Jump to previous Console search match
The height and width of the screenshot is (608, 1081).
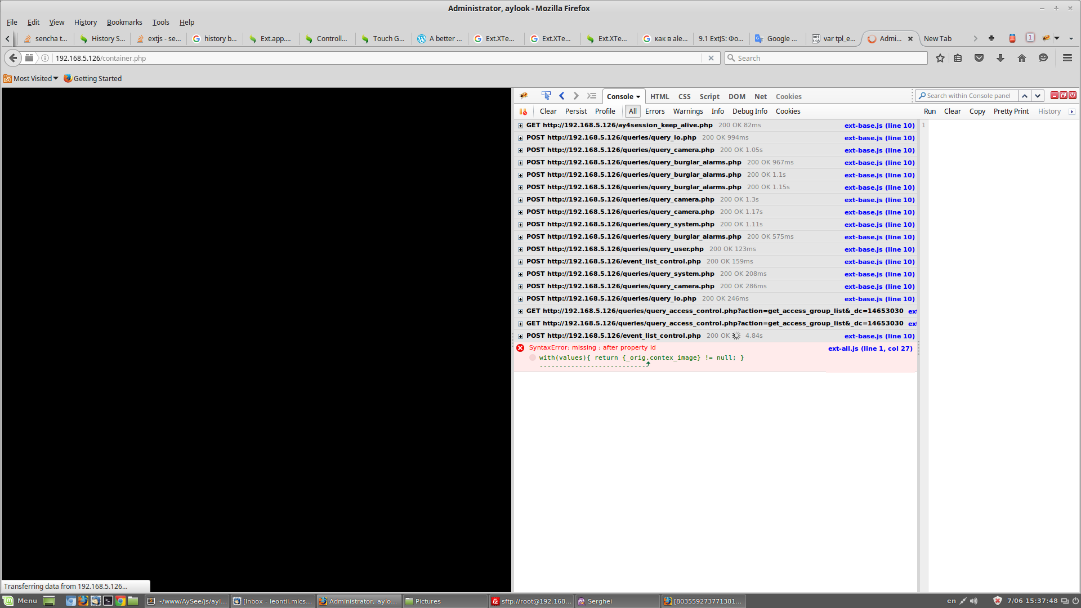pyautogui.click(x=1025, y=96)
